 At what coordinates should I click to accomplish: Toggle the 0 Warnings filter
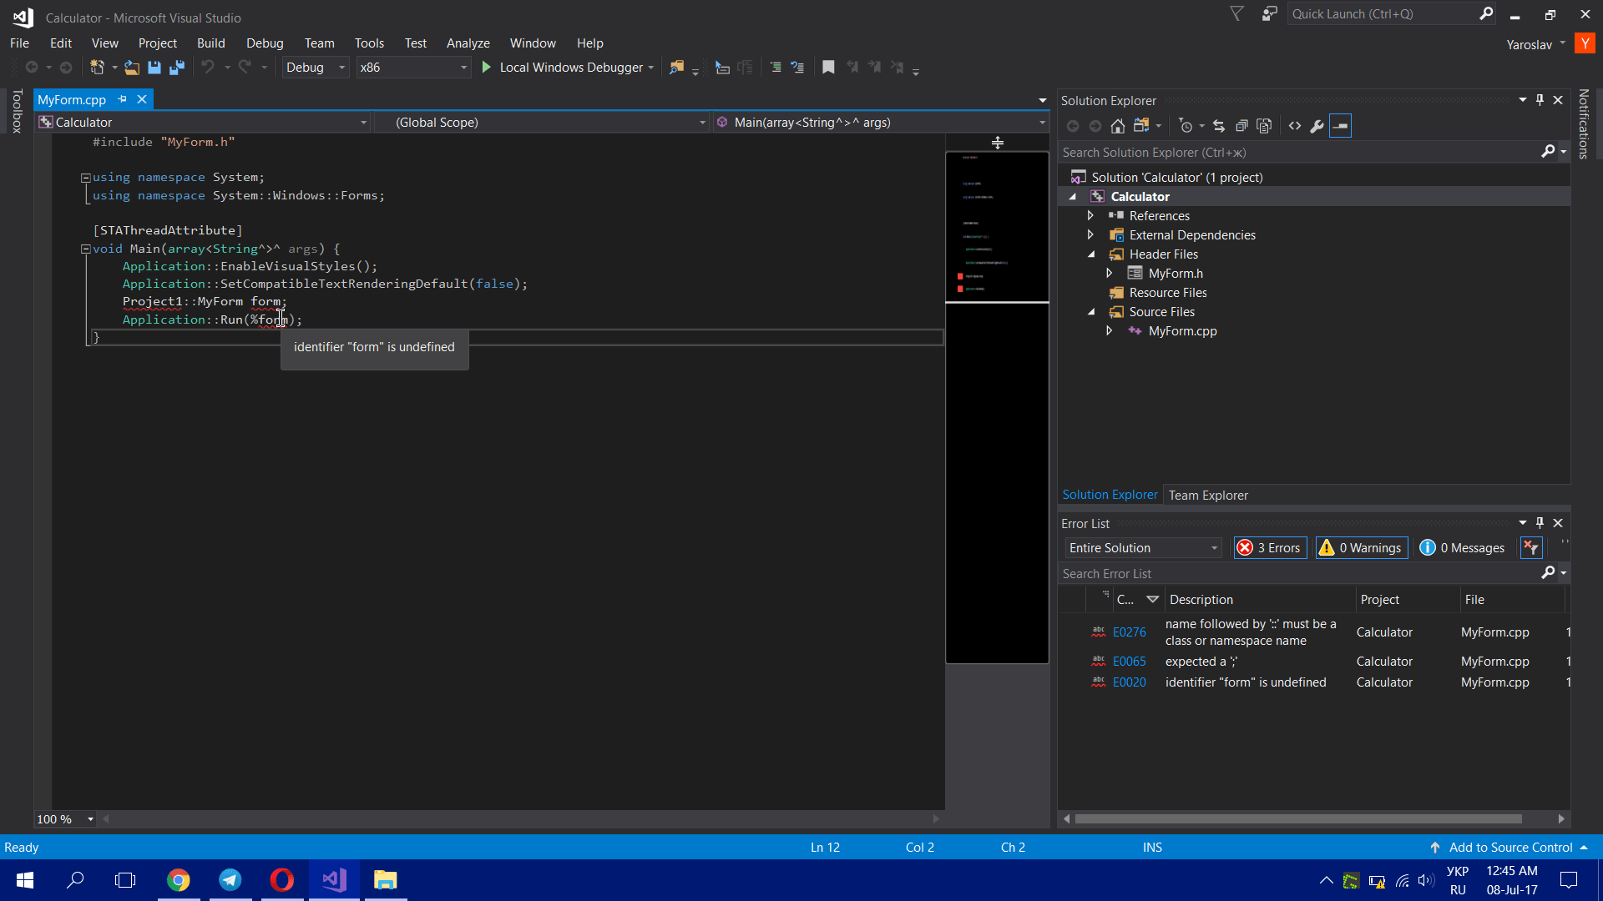pos(1361,547)
